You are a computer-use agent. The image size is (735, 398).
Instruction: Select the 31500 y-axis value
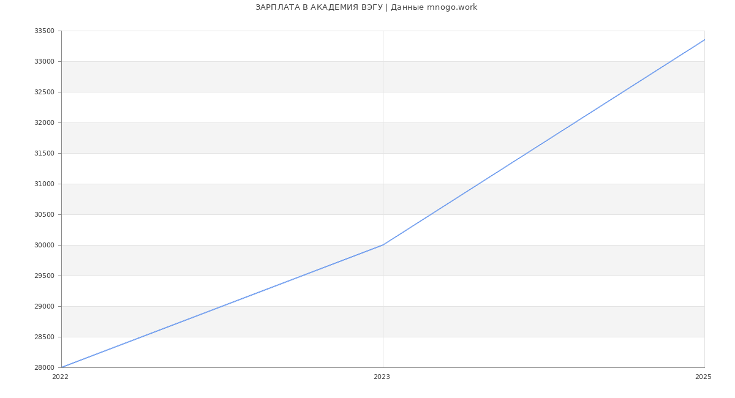point(44,154)
